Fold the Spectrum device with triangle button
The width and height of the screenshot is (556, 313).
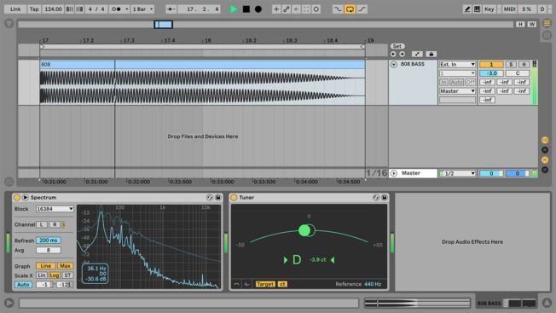pyautogui.click(x=26, y=198)
